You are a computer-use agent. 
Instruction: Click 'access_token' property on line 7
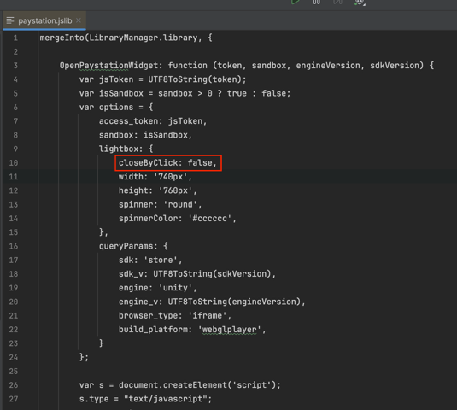[128, 121]
